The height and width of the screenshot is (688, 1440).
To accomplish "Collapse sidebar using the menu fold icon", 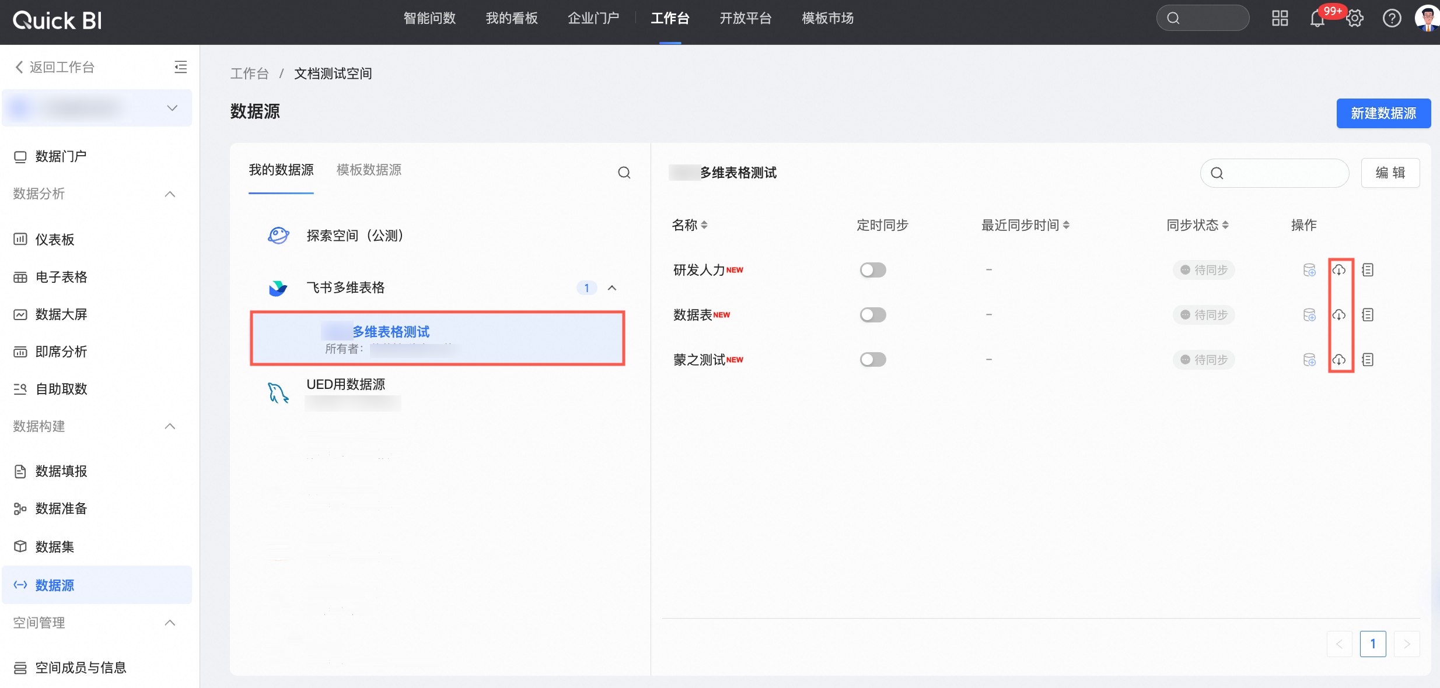I will (181, 67).
